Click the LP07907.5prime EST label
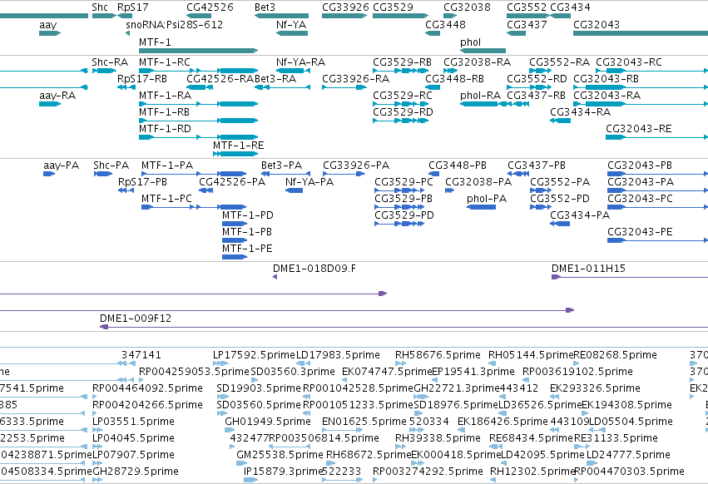The image size is (708, 484). pos(133,455)
